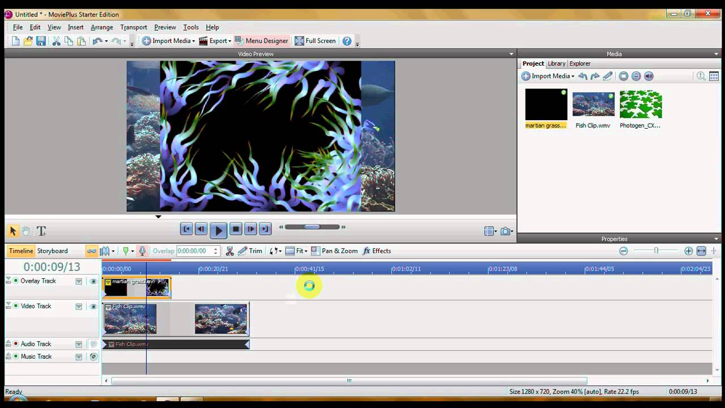
Task: Select the Text tool
Action: pyautogui.click(x=41, y=231)
